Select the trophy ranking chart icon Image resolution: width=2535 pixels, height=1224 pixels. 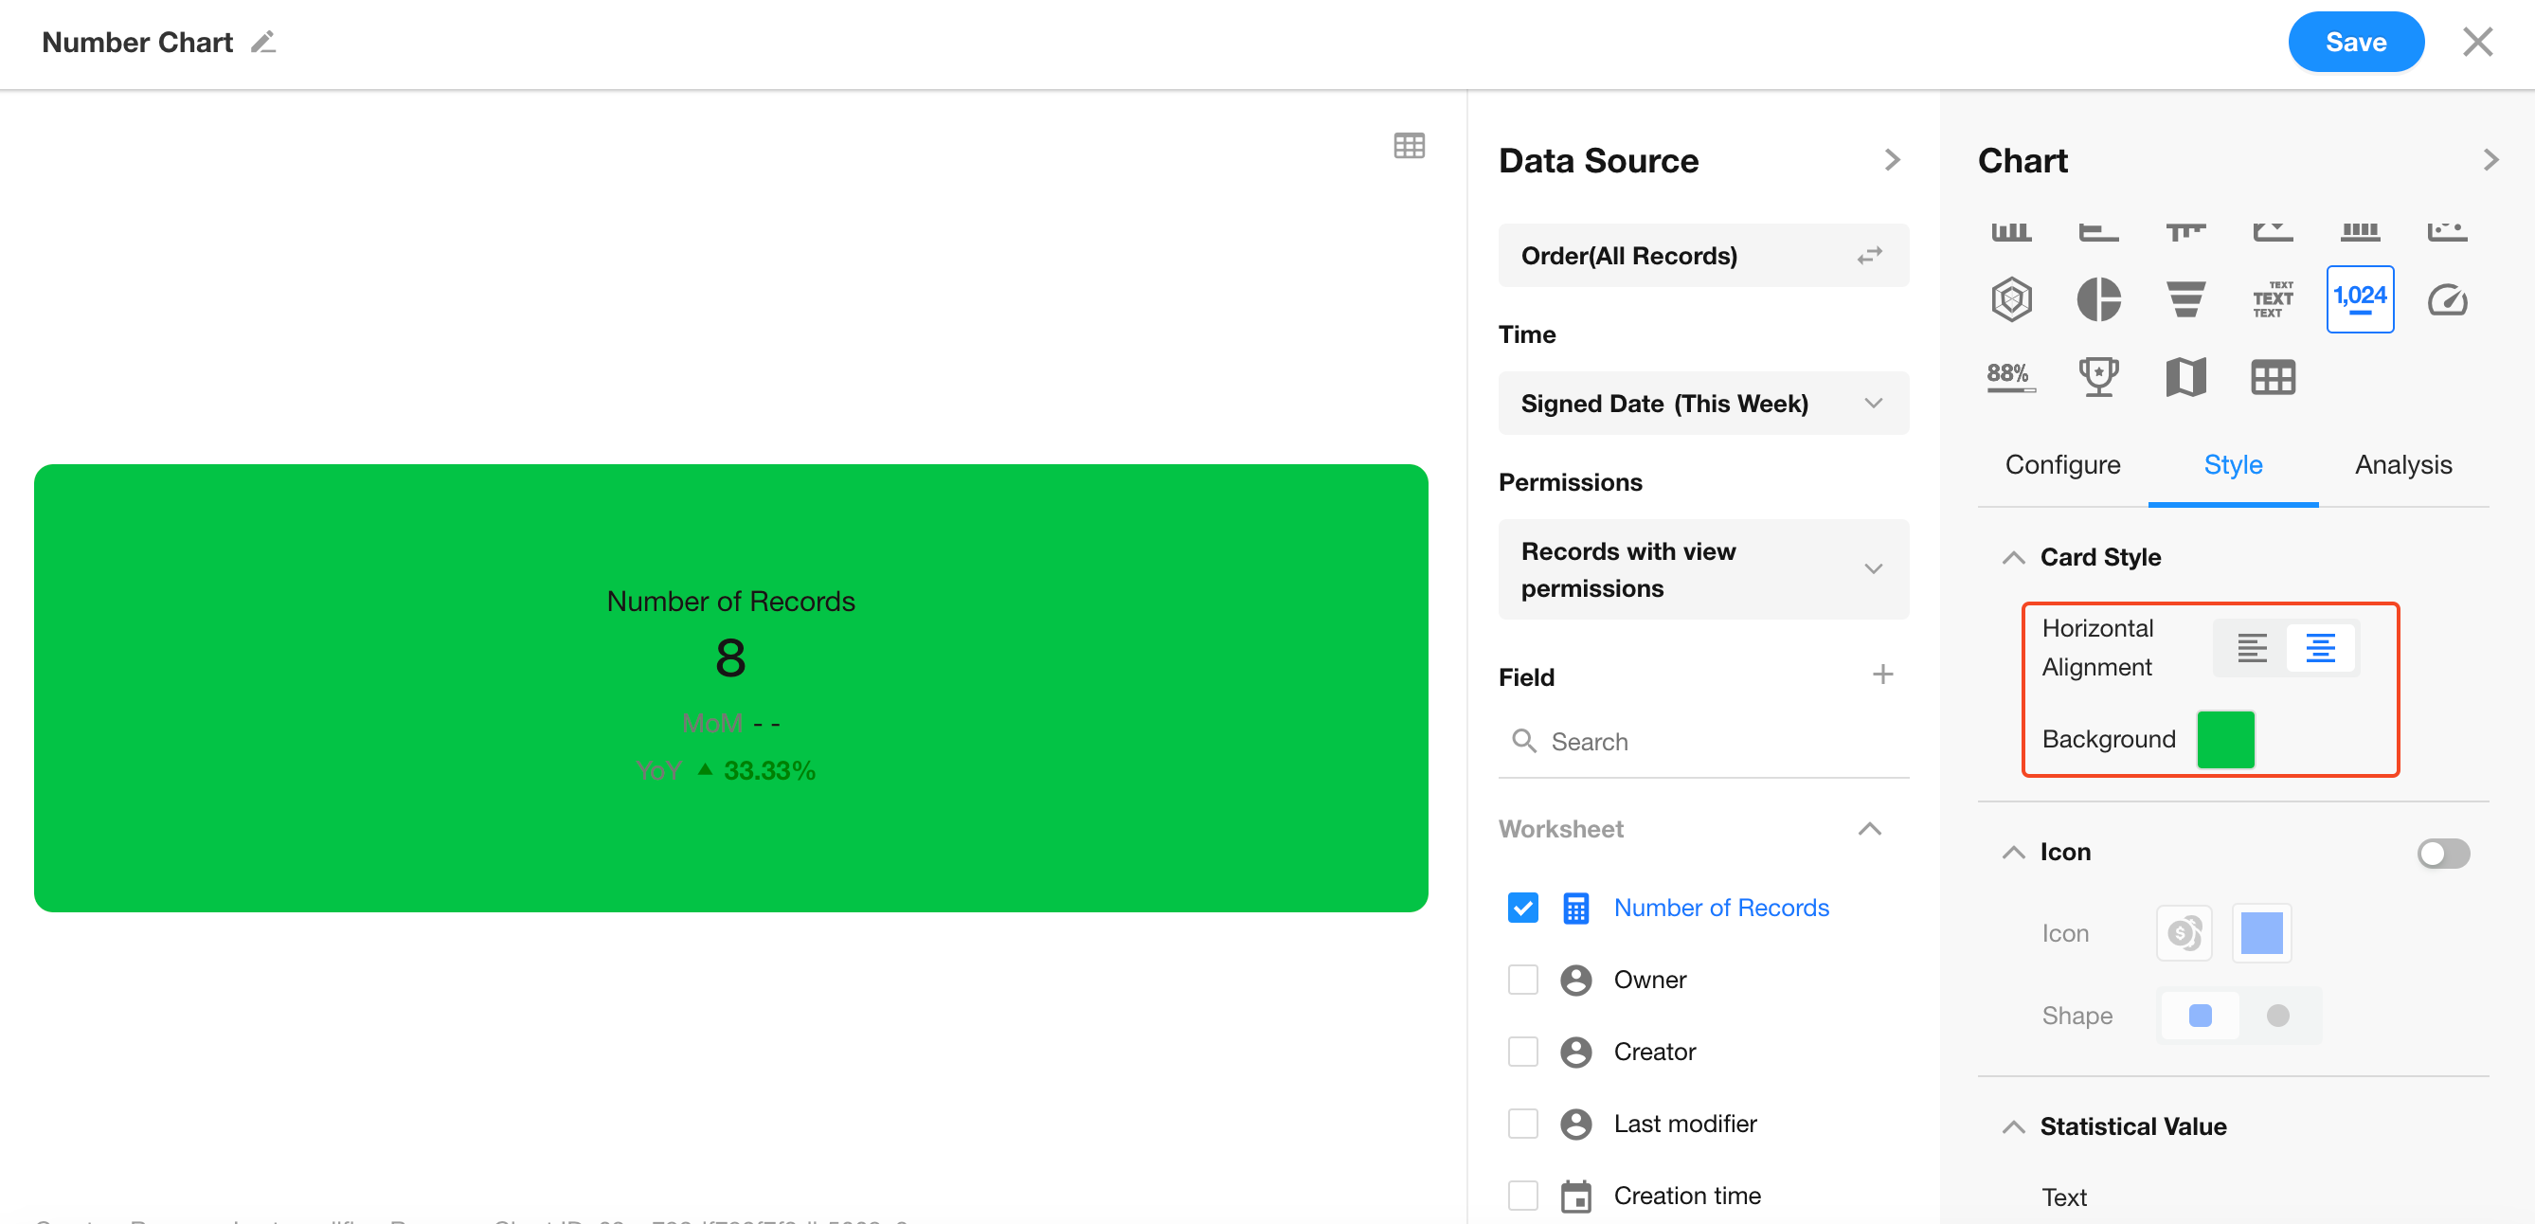coord(2098,377)
